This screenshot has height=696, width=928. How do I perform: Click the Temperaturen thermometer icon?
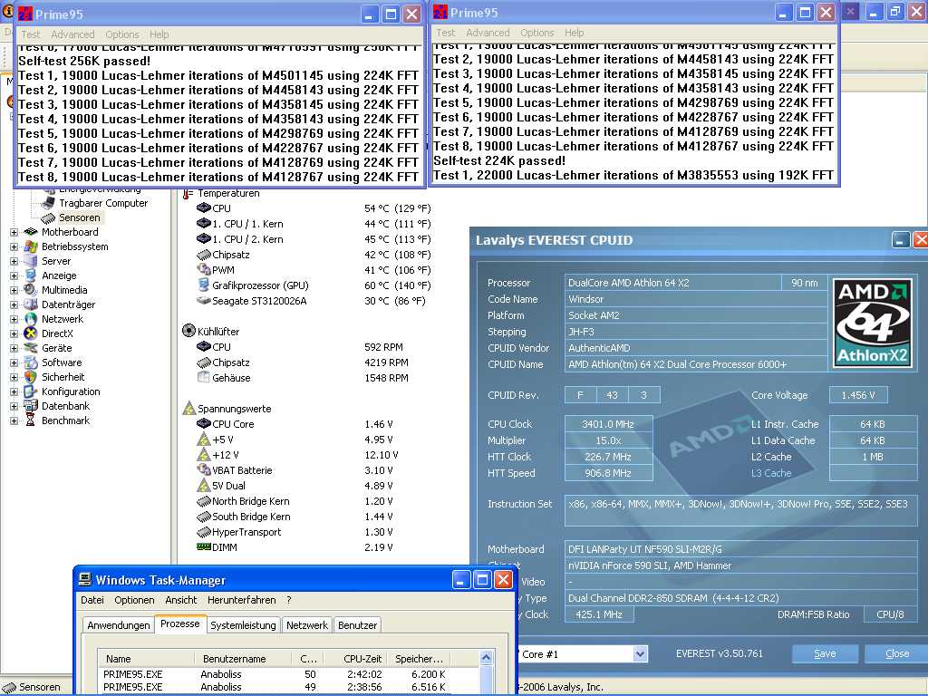pyautogui.click(x=188, y=194)
